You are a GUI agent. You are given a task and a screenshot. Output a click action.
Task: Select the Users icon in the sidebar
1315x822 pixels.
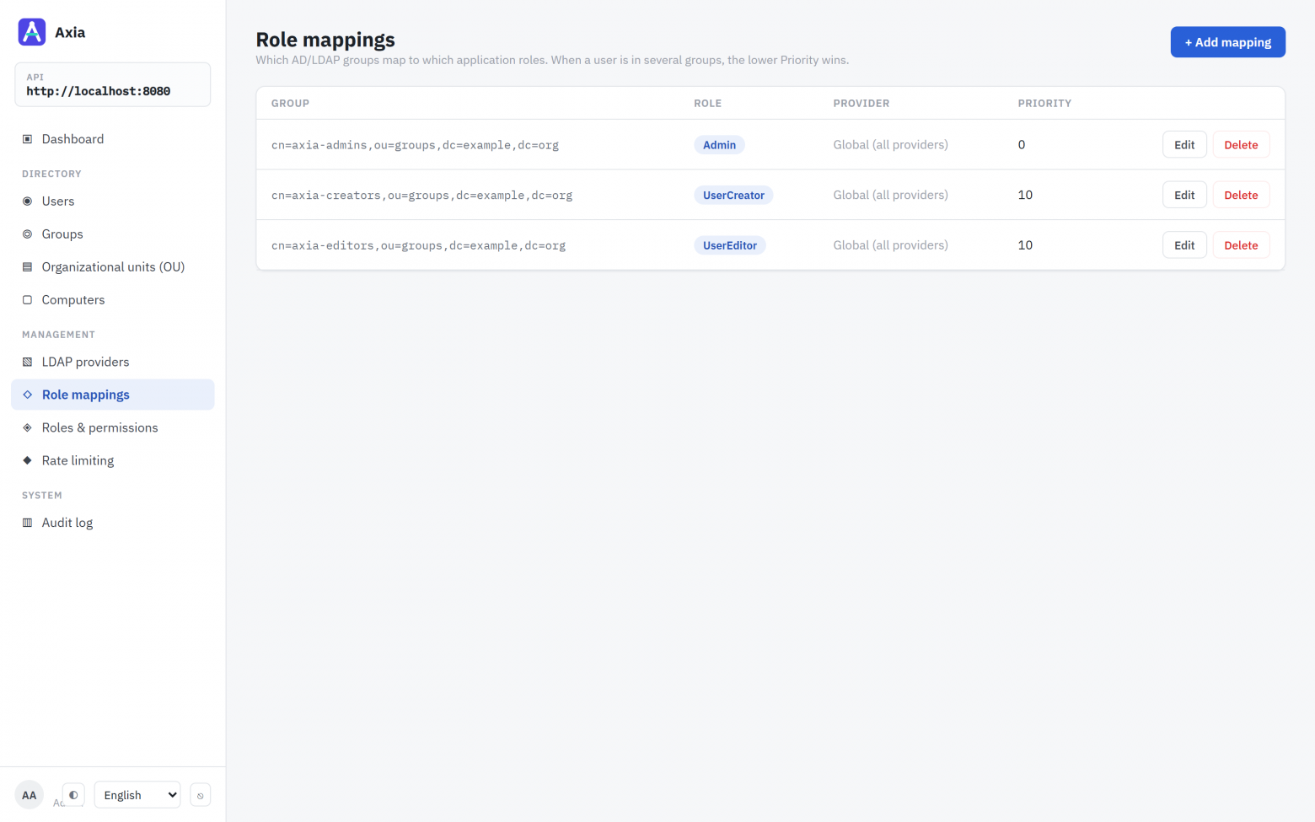27,201
